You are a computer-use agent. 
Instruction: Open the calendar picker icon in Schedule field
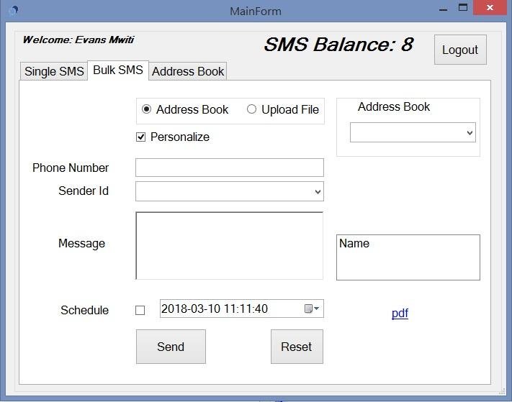tap(312, 309)
